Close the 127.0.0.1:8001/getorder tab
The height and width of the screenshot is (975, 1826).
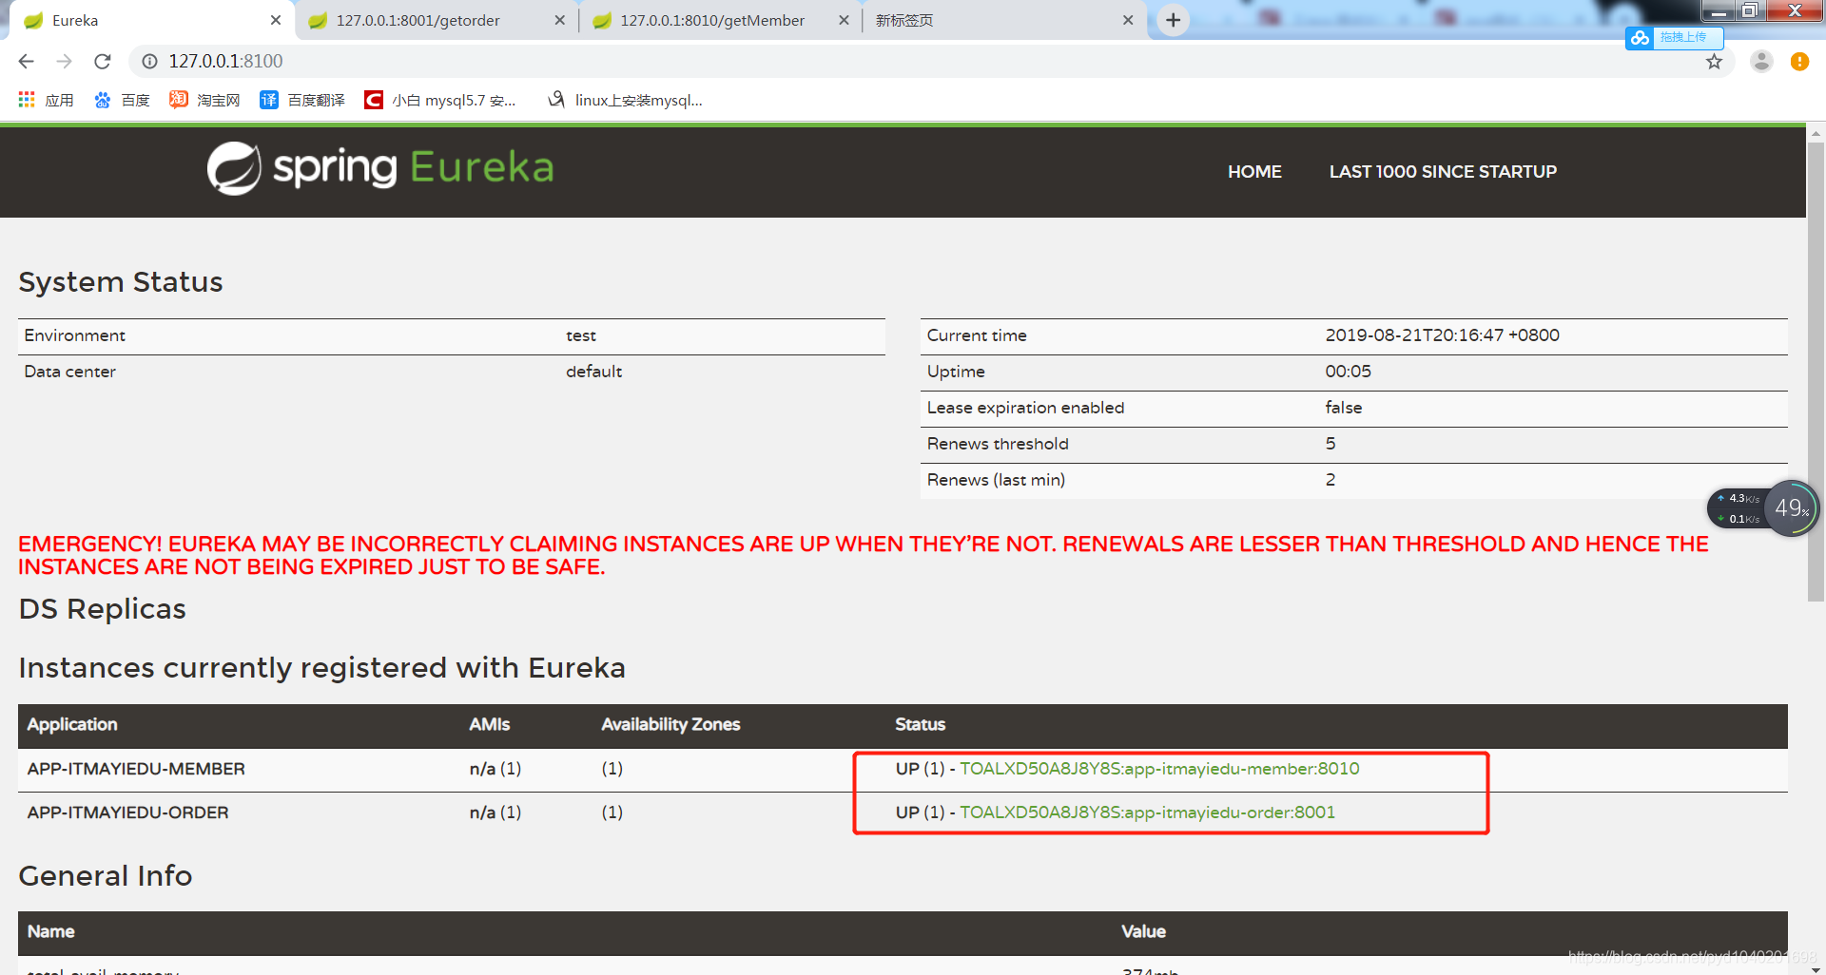pos(559,20)
